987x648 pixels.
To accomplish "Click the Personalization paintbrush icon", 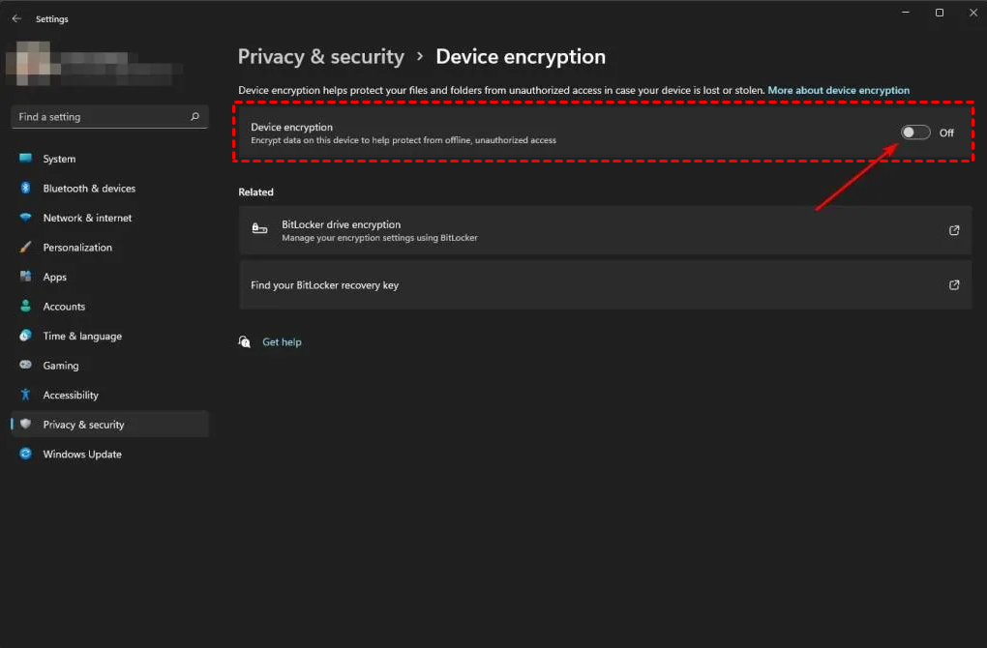I will click(x=25, y=248).
